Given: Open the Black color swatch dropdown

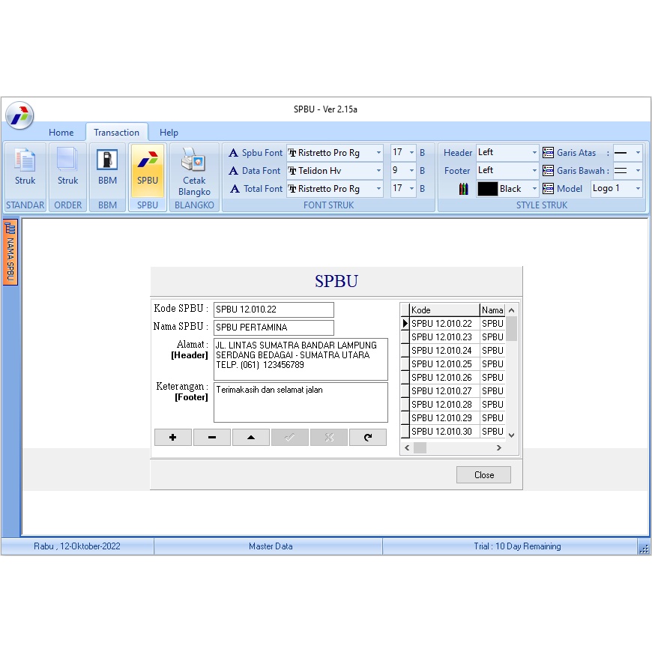Looking at the screenshot, I should (534, 189).
